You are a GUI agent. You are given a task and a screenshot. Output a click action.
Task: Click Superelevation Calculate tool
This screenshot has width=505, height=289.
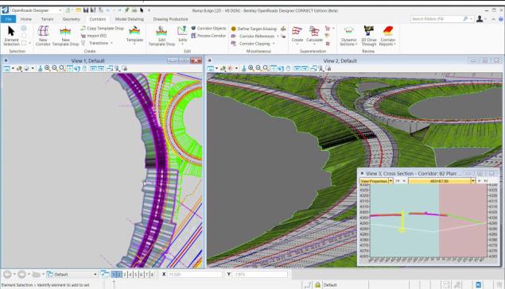(314, 35)
